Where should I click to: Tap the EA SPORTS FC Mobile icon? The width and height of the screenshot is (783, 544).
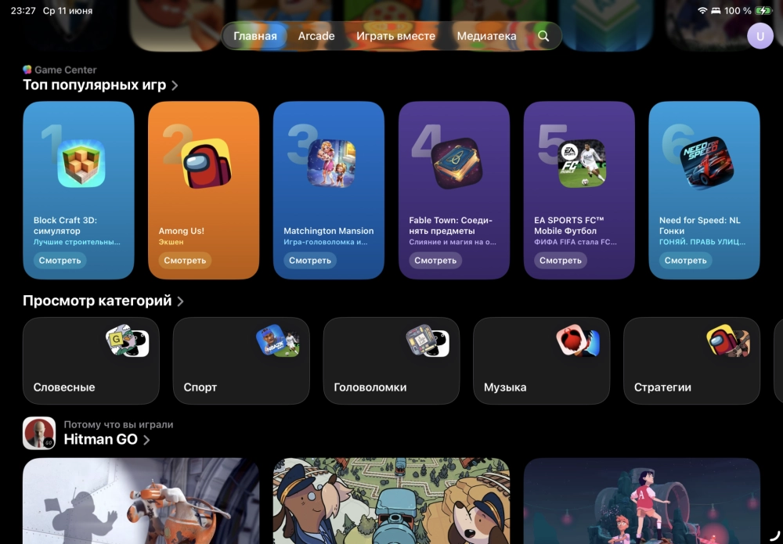tap(582, 164)
